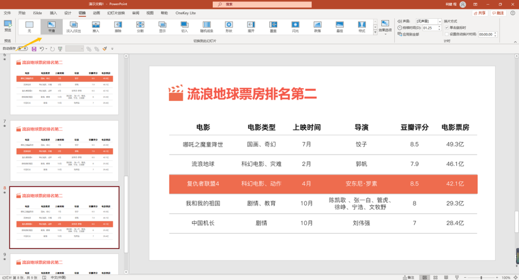Apply the 擦除 wipe transition
This screenshot has height=280, width=519.
[118, 26]
